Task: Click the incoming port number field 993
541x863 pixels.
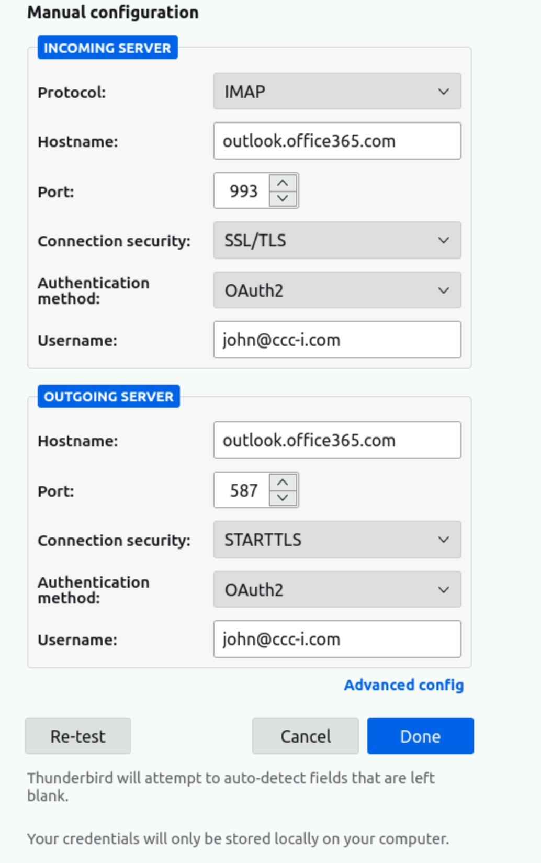Action: tap(243, 191)
